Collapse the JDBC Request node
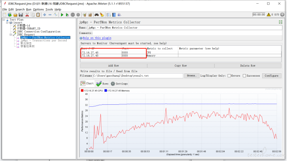 [11, 34]
